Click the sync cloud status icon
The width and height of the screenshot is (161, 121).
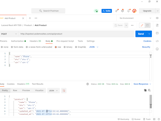coord(96,11)
